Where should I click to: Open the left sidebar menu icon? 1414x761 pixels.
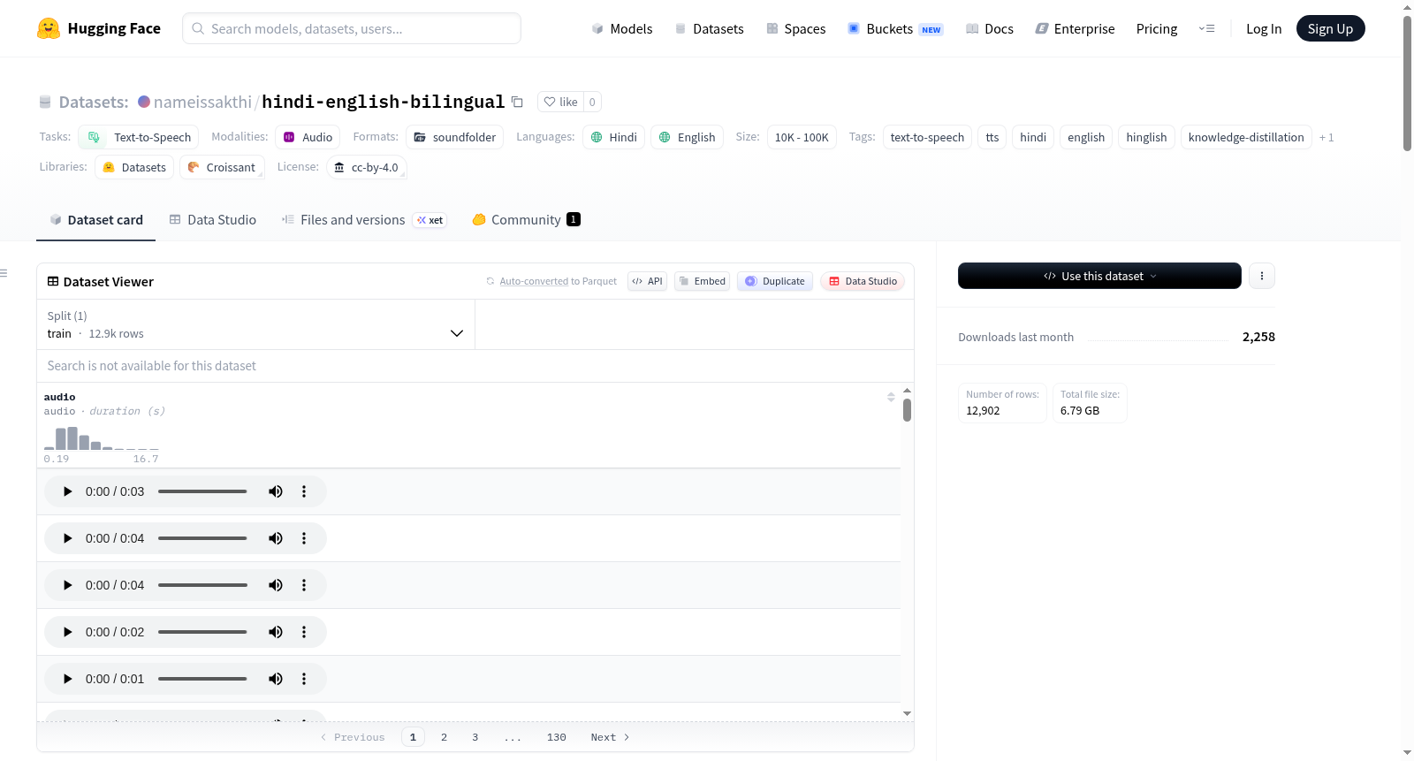pos(4,273)
